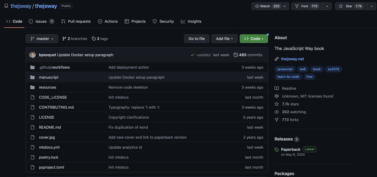Open commit message 'Copyright clarifications'
377x177 pixels.
point(128,117)
